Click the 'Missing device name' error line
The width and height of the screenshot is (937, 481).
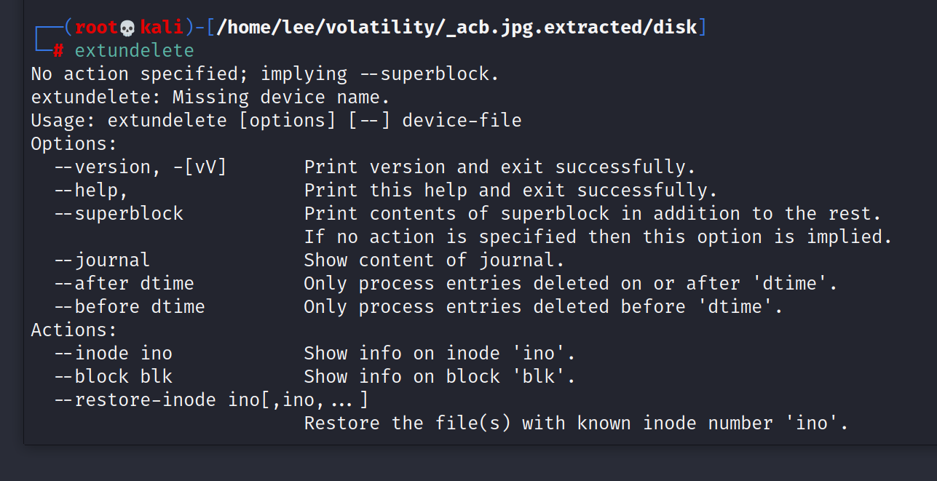pos(211,98)
